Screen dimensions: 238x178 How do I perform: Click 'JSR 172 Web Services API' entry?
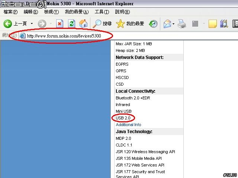pyautogui.click(x=140, y=165)
